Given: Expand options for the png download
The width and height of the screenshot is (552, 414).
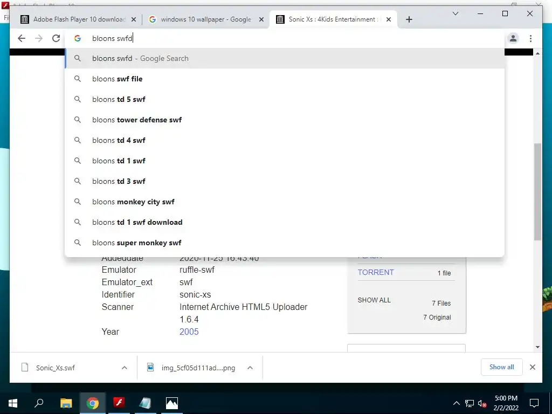Looking at the screenshot, I should (x=250, y=368).
